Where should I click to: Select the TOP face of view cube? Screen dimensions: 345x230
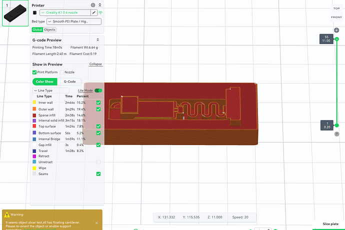click(336, 8)
